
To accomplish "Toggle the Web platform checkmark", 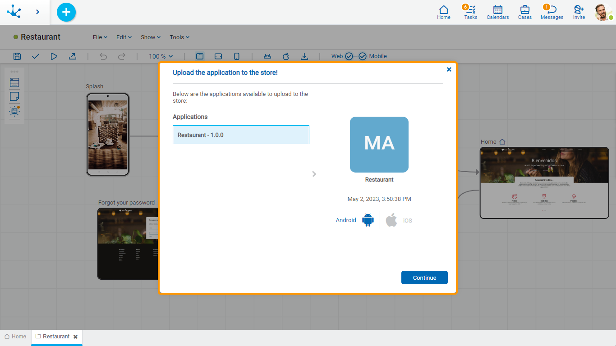I will tap(349, 56).
